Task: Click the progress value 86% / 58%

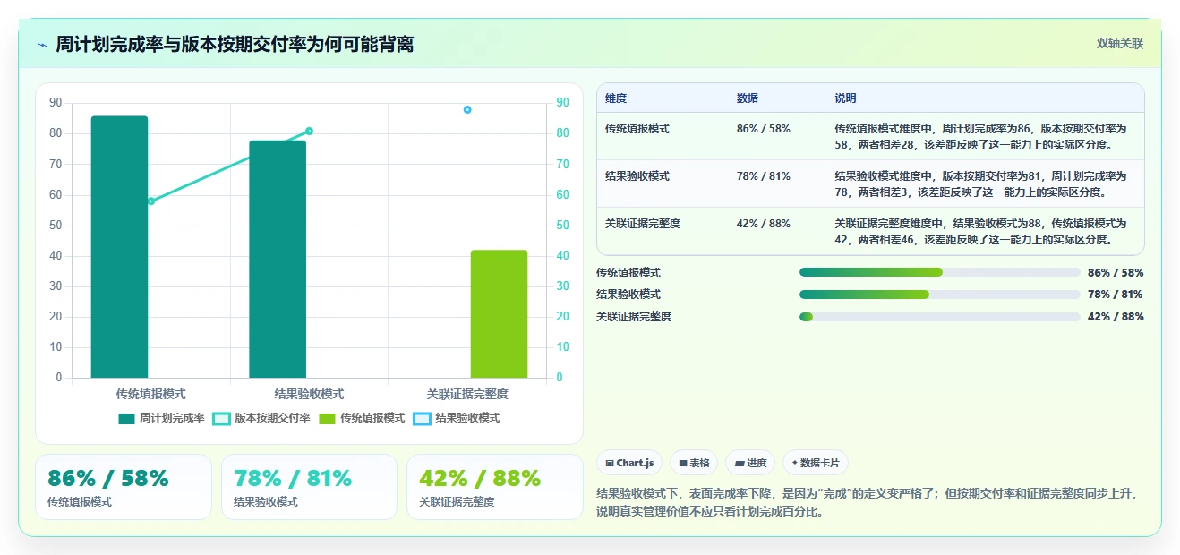Action: tap(1116, 273)
